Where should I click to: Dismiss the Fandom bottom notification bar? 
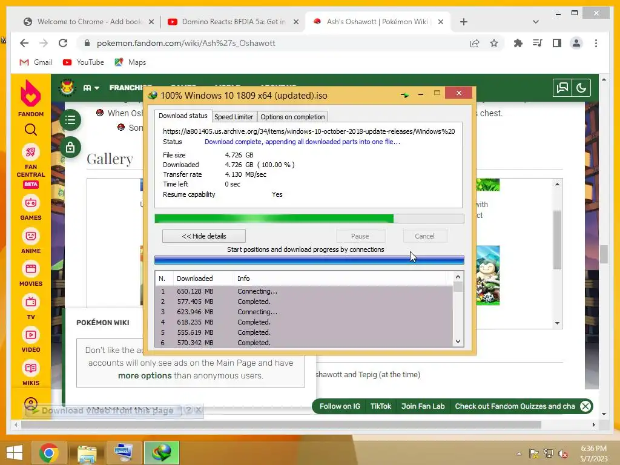[x=585, y=406]
